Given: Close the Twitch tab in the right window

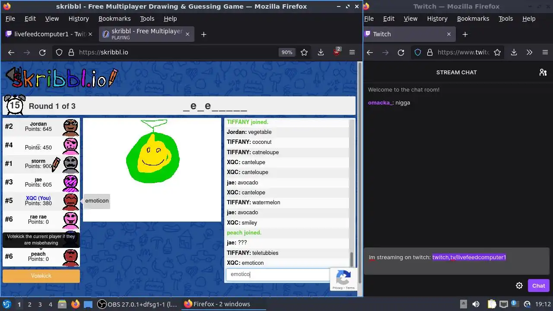Looking at the screenshot, I should tap(448, 34).
